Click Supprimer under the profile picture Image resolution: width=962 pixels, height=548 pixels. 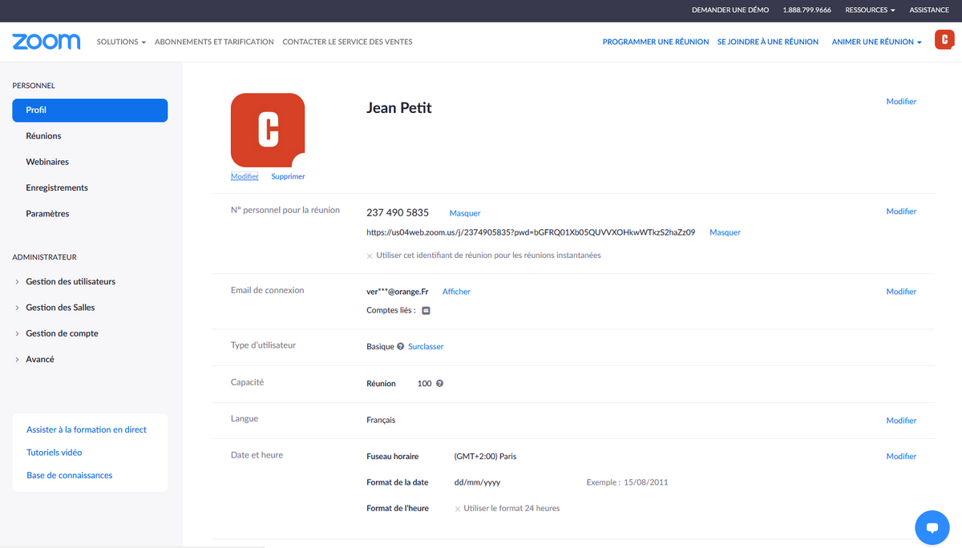(288, 176)
